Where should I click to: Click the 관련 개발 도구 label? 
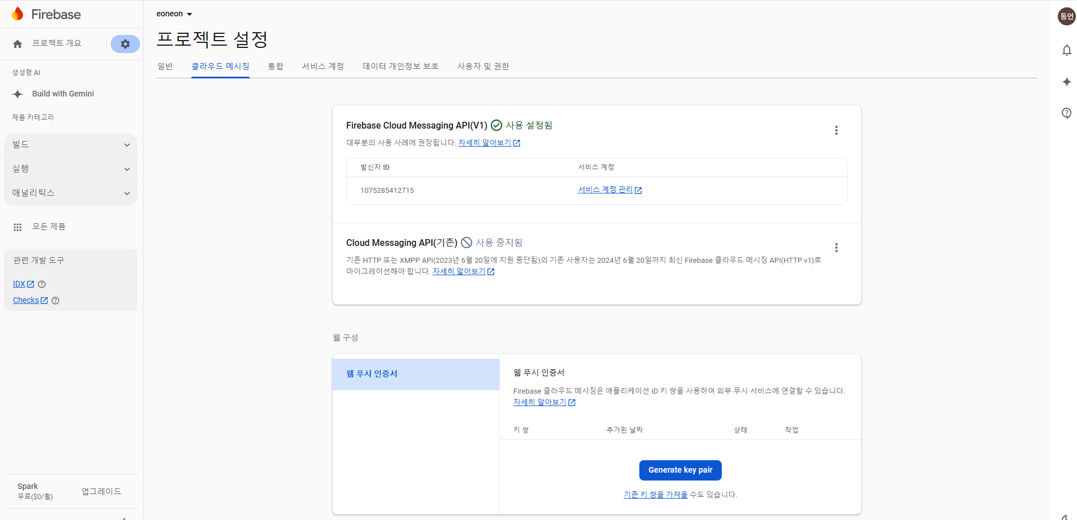[38, 261]
